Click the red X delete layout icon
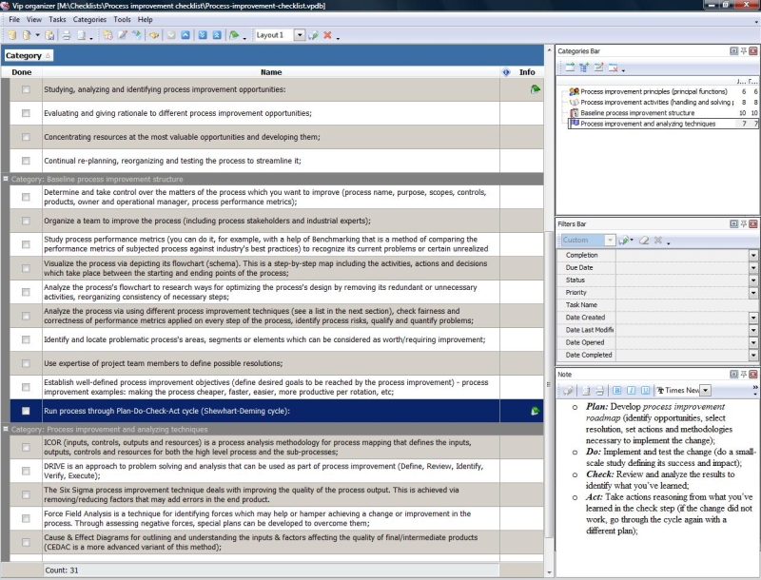761x580 pixels. tap(327, 35)
